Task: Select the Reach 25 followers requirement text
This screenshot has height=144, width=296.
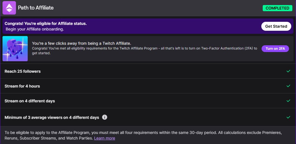Action: 22,71
